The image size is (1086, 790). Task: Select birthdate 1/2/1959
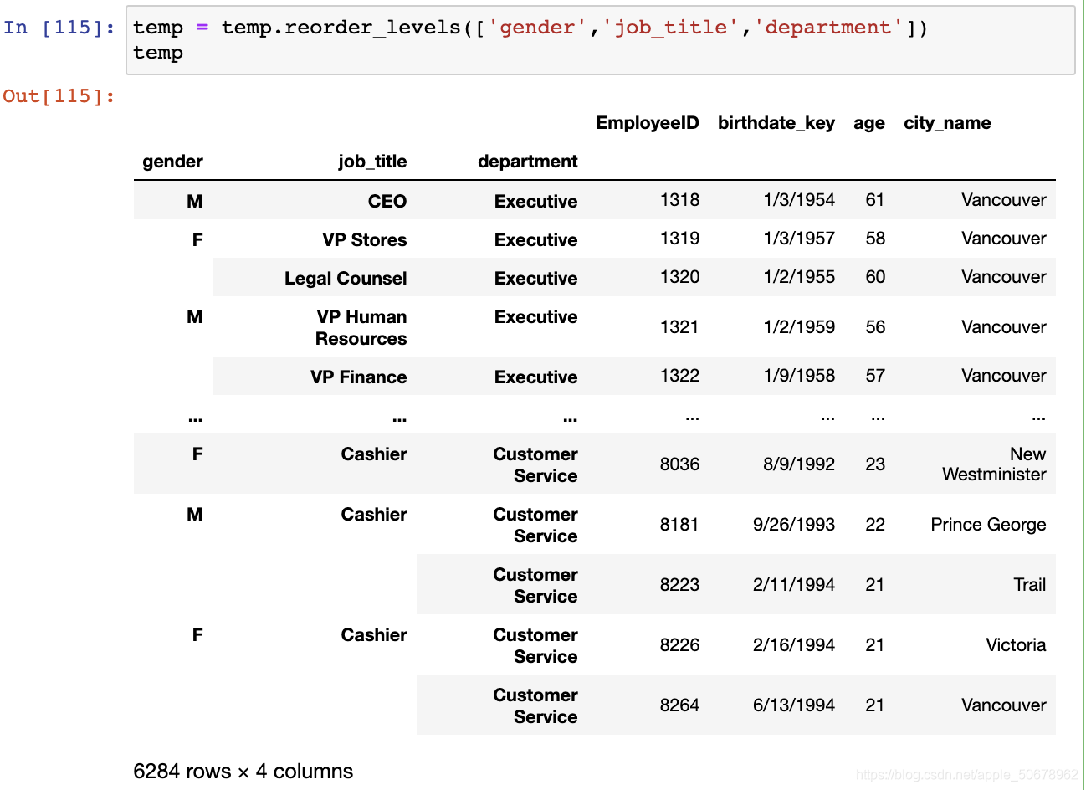coord(799,327)
